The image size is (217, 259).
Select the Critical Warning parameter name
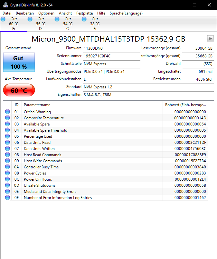[37, 112]
